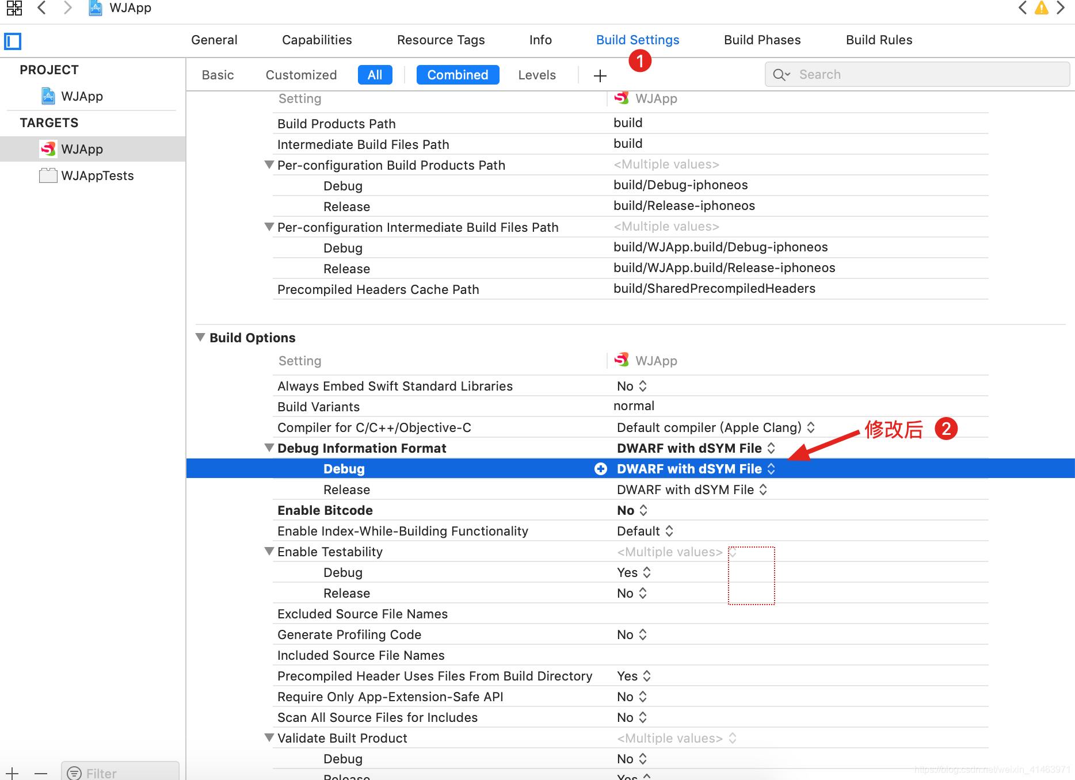Click value 'build/SharedPrecompiledHeaders'
1075x780 pixels.
[714, 288]
